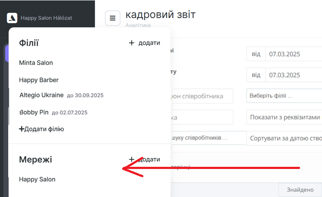Click the Altegio logo icon
This screenshot has width=322, height=197.
tap(12, 18)
